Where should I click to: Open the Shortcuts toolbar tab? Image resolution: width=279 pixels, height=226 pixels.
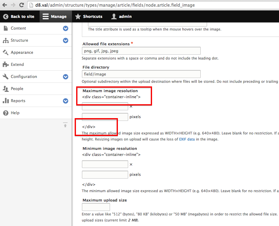pos(89,16)
